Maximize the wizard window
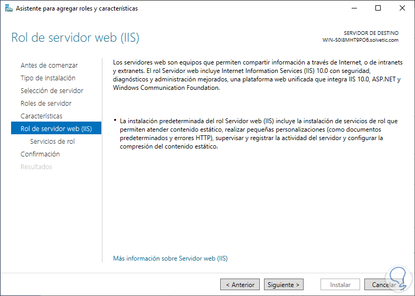 point(378,8)
